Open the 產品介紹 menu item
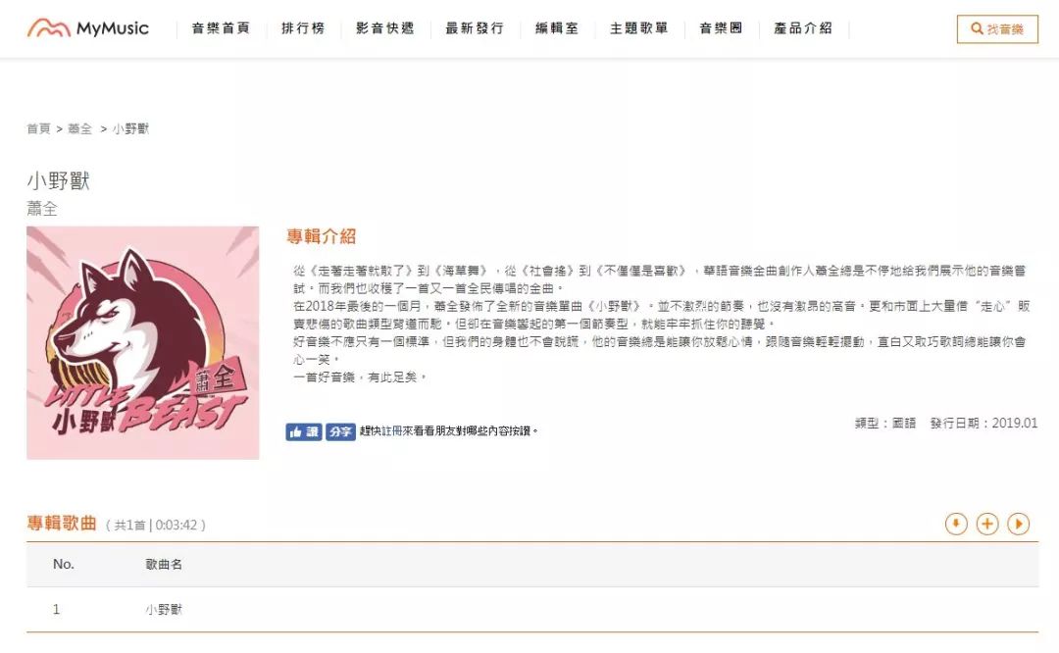1059x653 pixels. 803,28
